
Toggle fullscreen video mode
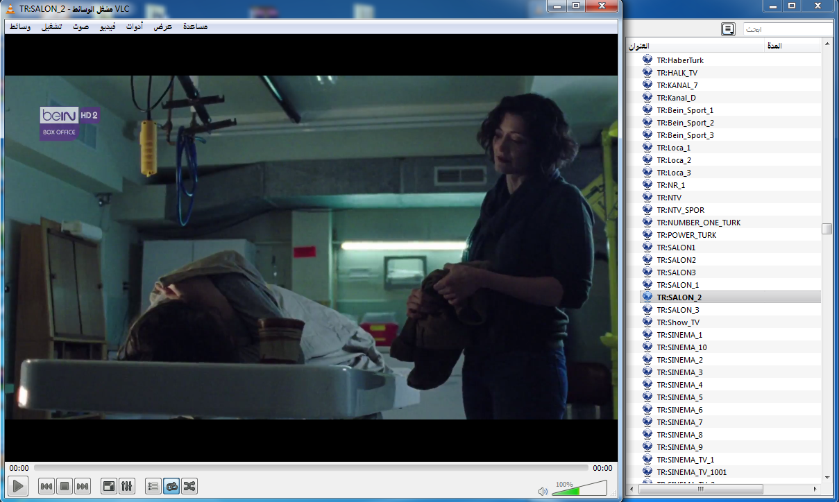pos(109,486)
